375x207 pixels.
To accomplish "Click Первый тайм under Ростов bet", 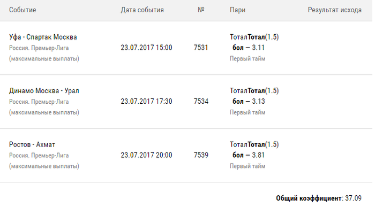I will point(247,166).
